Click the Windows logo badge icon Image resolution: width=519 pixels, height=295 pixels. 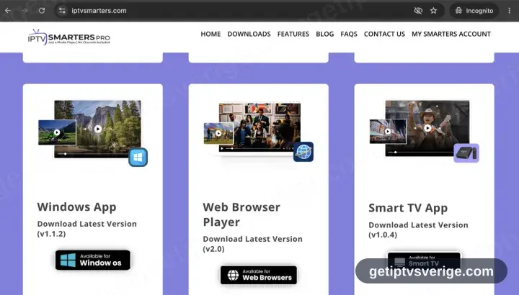click(x=138, y=158)
